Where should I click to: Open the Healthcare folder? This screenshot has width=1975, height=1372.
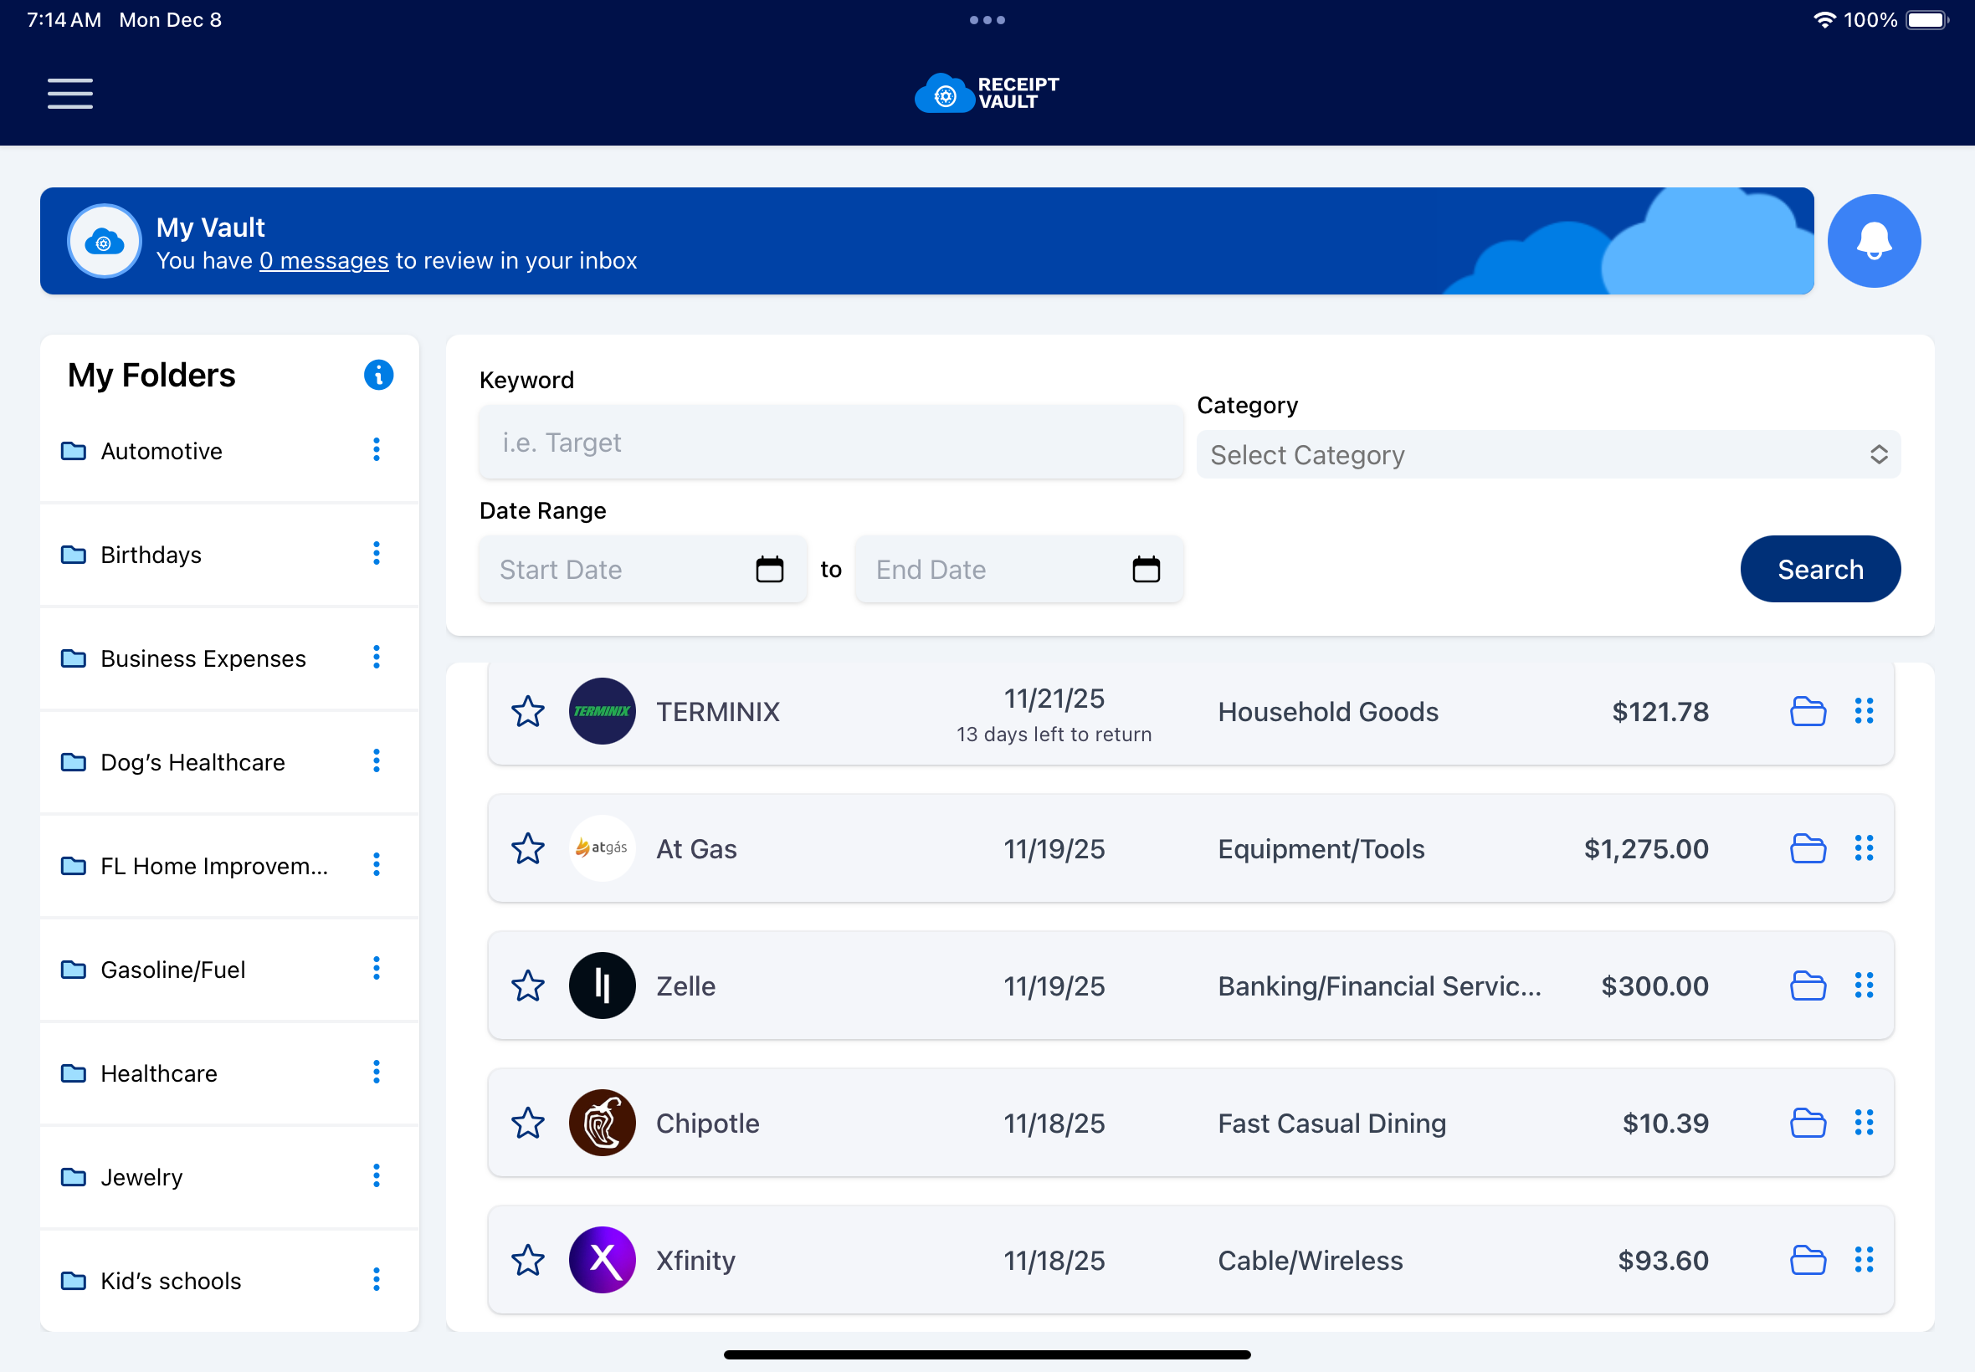click(x=159, y=1073)
